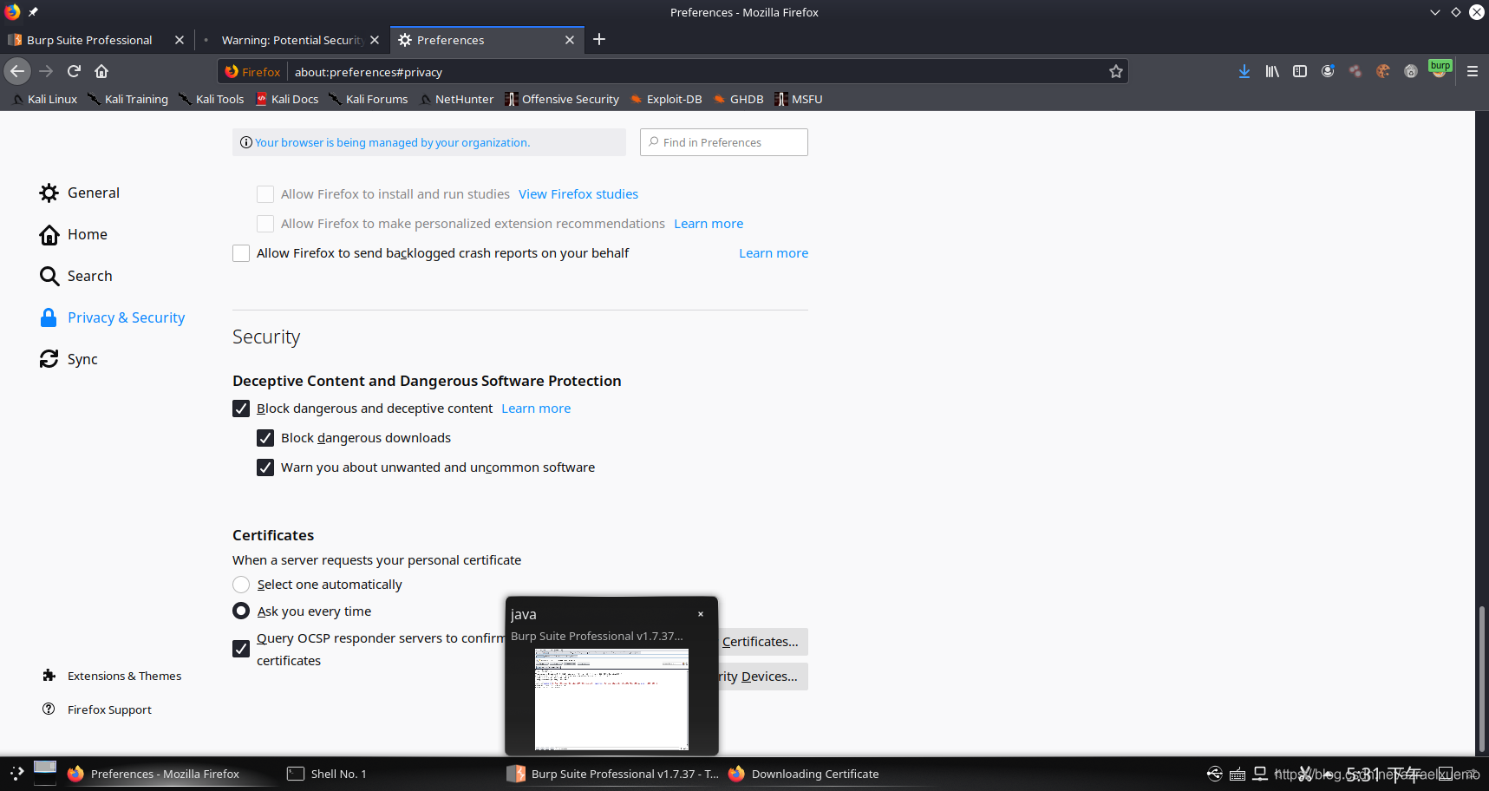Switch to Downloading Certificate taskbar entry
The width and height of the screenshot is (1489, 791).
point(804,774)
